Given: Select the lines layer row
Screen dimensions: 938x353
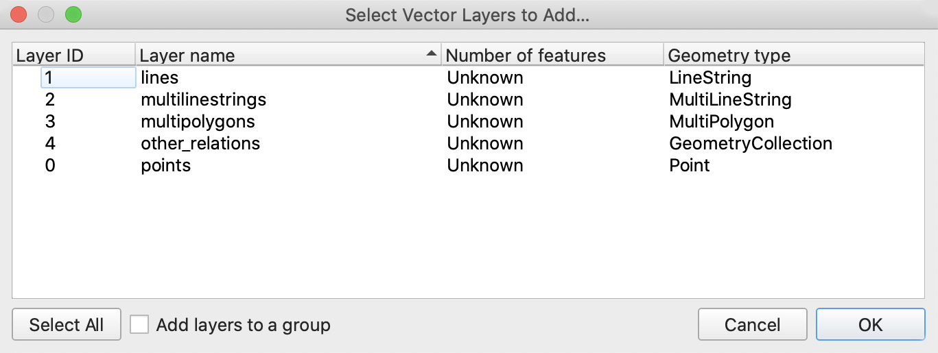Looking at the screenshot, I should click(469, 77).
